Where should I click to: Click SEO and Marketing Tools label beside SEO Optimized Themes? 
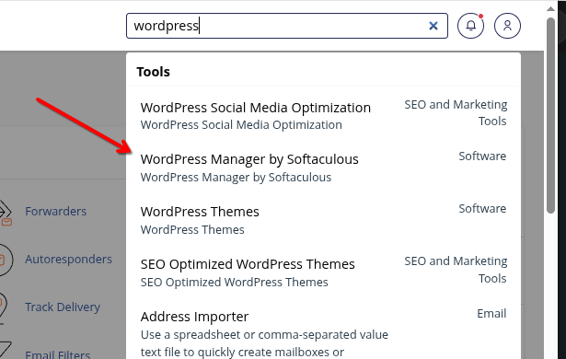(x=456, y=270)
